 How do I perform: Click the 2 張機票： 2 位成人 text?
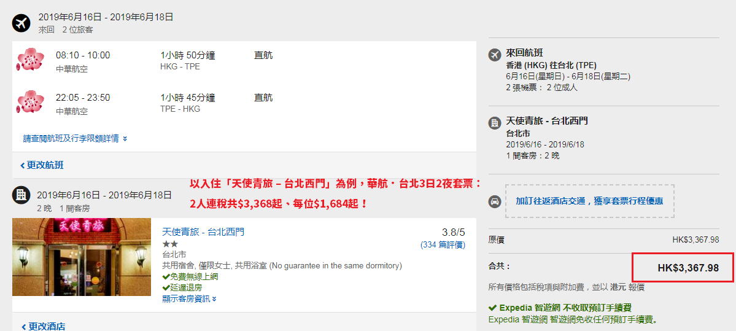pyautogui.click(x=541, y=87)
